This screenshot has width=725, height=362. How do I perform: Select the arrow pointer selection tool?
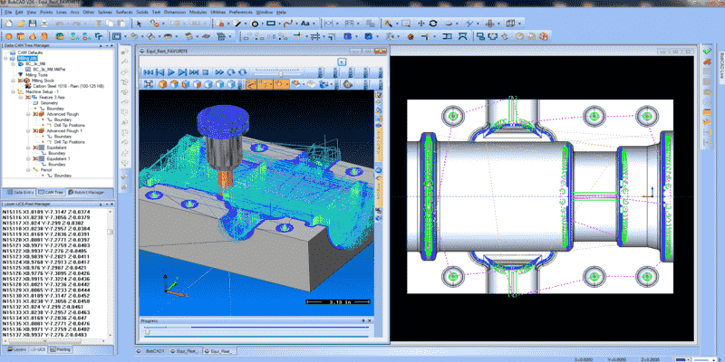click(x=140, y=24)
